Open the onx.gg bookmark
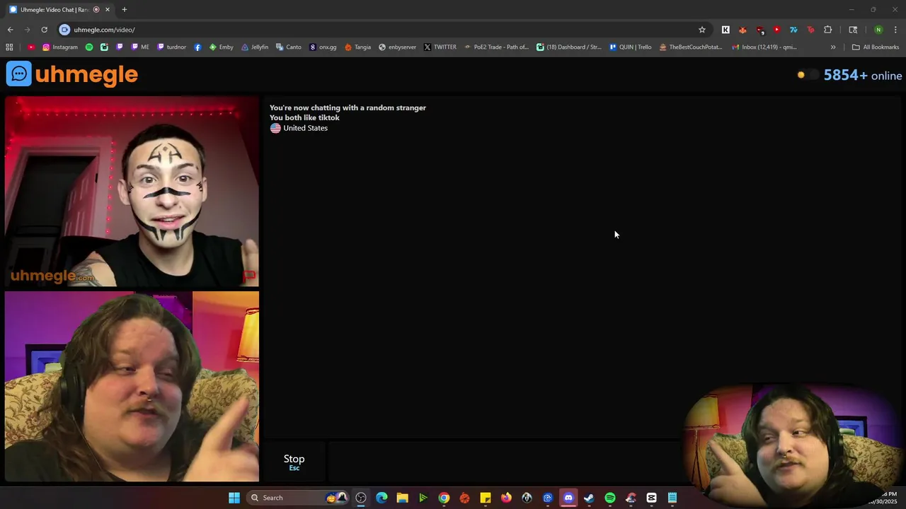The image size is (906, 509). (323, 47)
